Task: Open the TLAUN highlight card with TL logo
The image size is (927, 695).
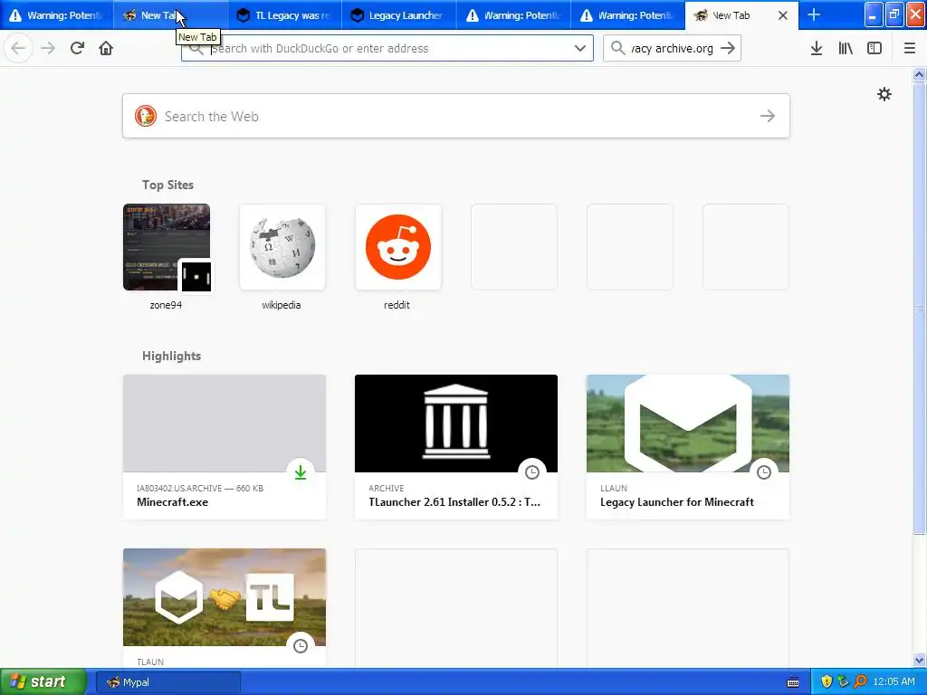Action: (x=225, y=607)
